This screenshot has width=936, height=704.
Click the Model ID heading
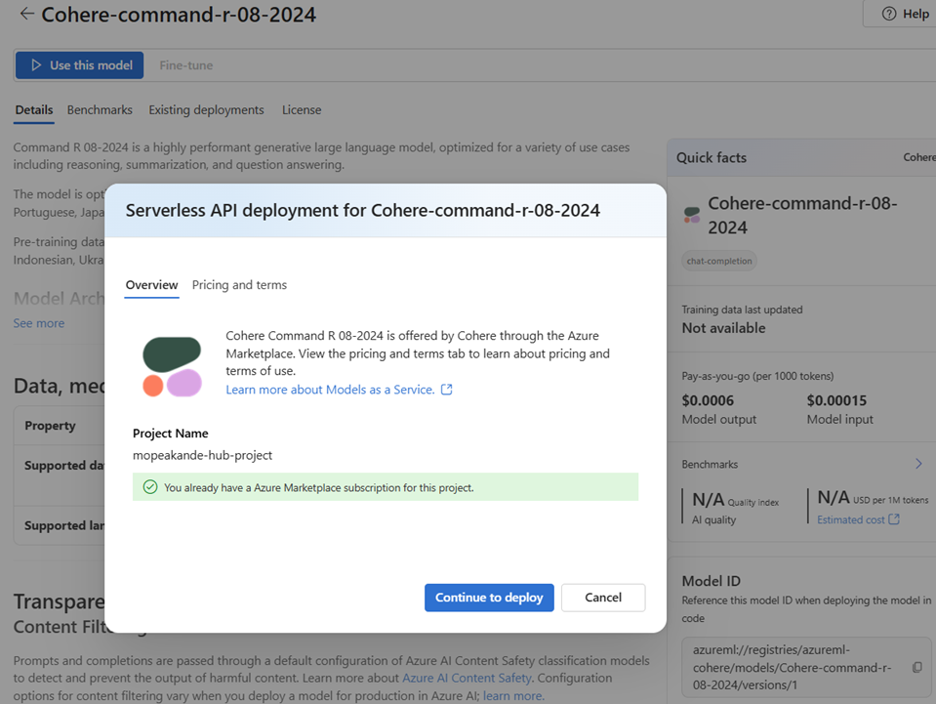[711, 582]
